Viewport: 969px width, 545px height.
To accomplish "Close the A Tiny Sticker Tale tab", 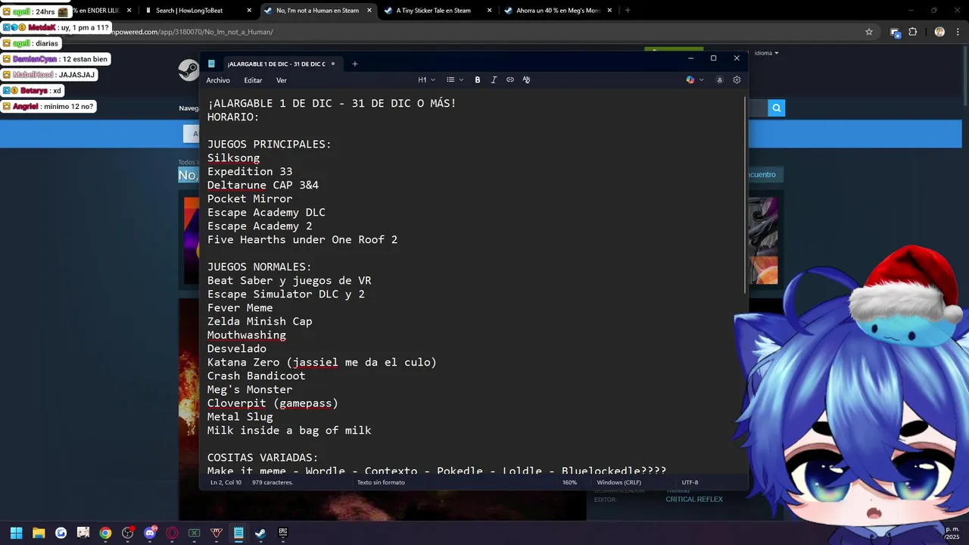I will pos(489,11).
